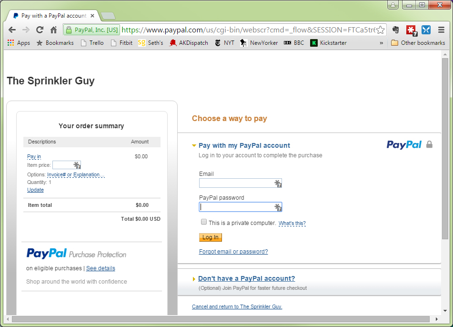Click the LastPass icon in the Item price field
453x327 pixels.
76,164
